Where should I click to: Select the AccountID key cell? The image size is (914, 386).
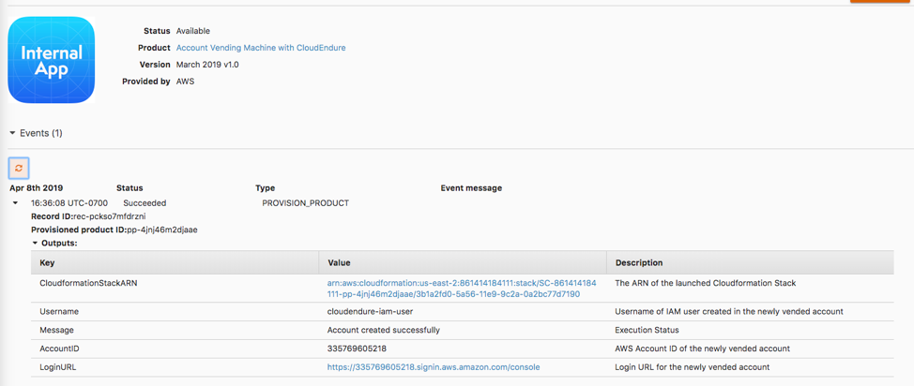point(59,349)
